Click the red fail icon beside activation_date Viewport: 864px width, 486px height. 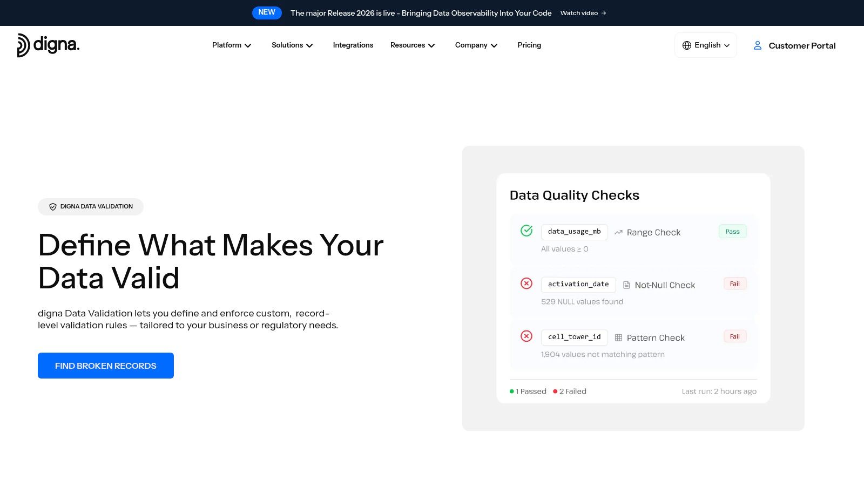click(x=526, y=283)
